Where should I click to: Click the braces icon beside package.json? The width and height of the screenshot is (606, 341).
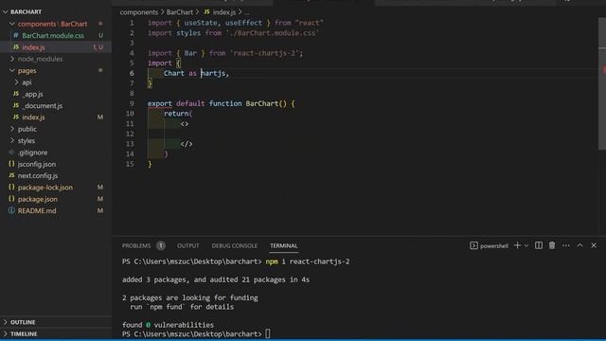(x=11, y=199)
